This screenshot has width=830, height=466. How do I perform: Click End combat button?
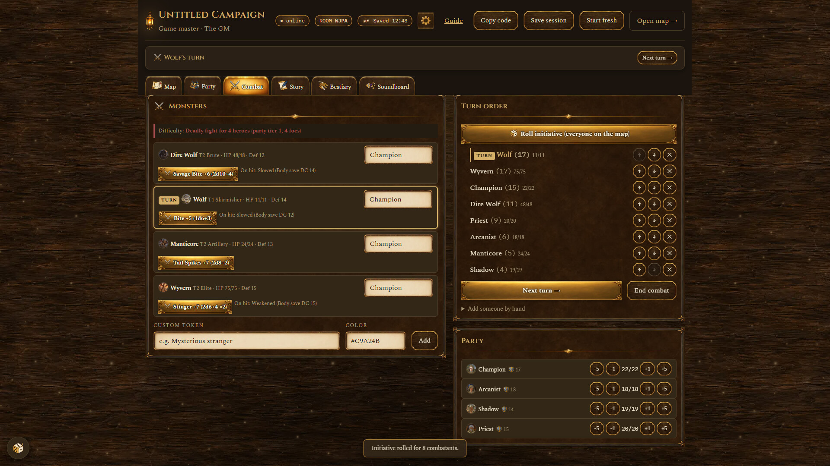tap(651, 290)
